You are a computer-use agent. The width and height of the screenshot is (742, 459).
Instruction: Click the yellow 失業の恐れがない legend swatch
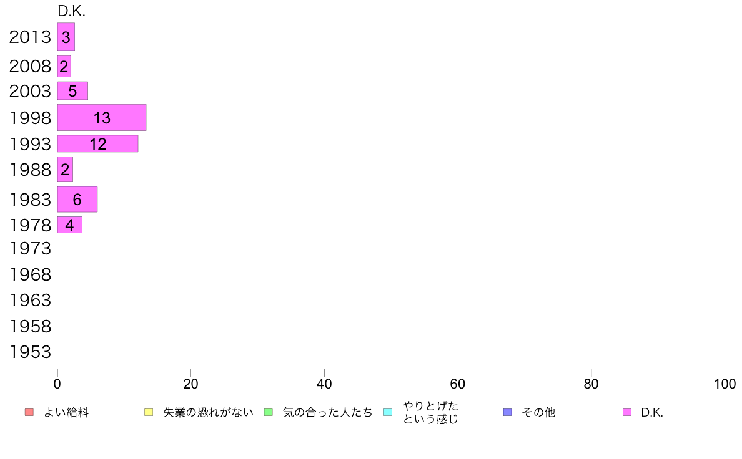(x=149, y=412)
